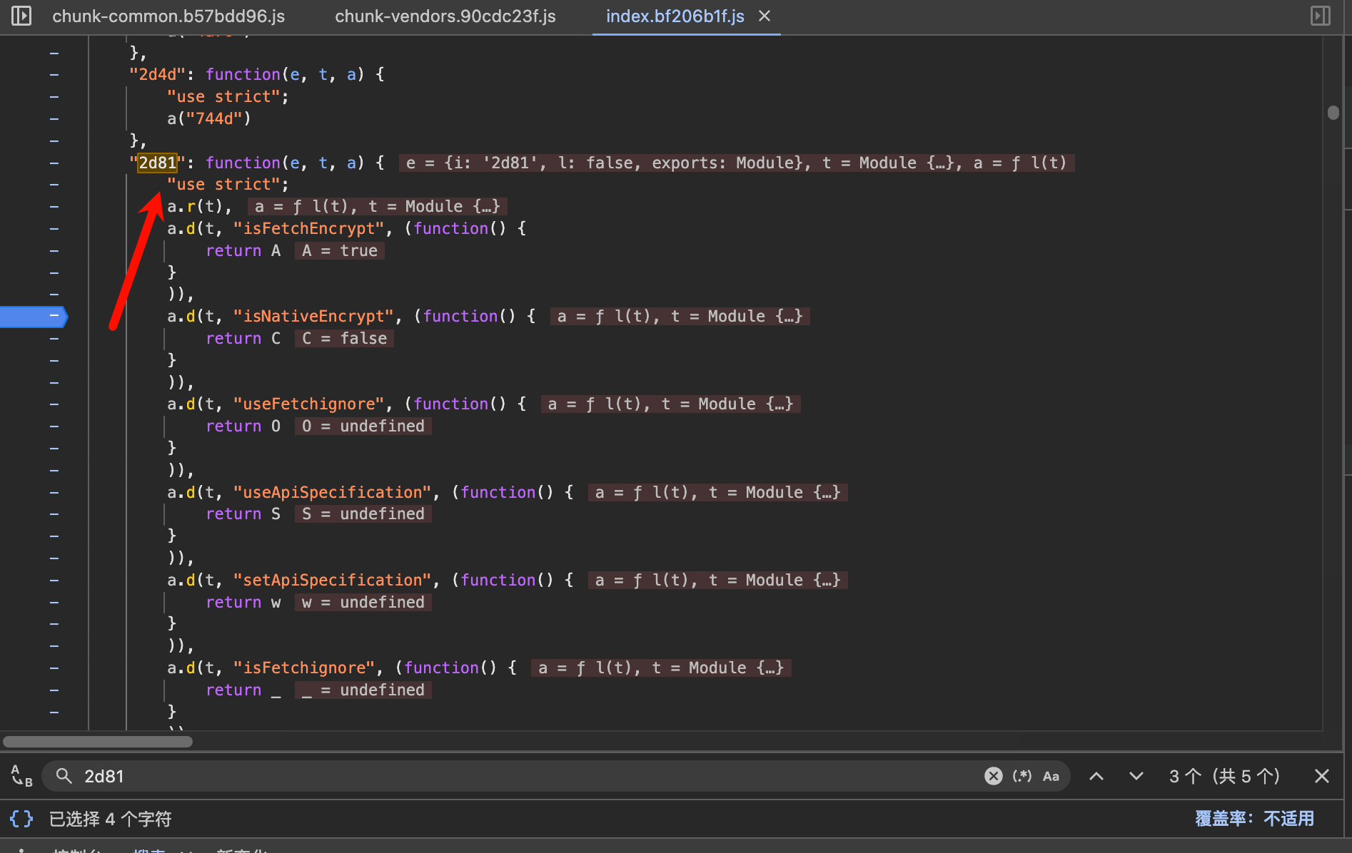The height and width of the screenshot is (853, 1352).
Task: Click the pretty print braces icon
Action: [x=21, y=819]
